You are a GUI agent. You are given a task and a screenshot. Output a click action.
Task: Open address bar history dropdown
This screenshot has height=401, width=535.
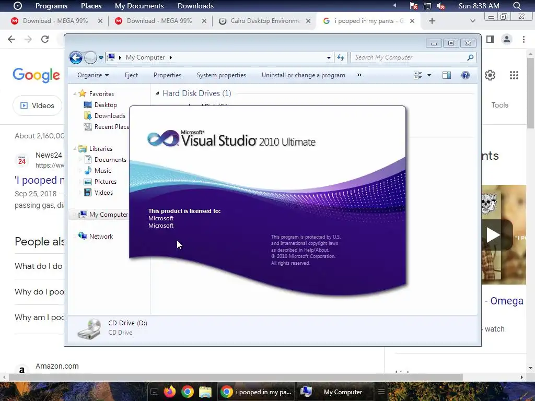(329, 57)
